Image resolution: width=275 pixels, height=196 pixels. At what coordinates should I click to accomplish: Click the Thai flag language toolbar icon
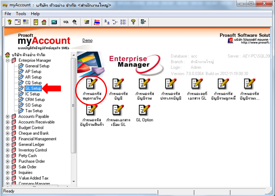[97, 22]
